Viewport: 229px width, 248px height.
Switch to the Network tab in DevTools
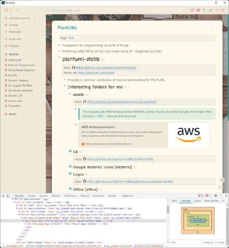pos(56,196)
